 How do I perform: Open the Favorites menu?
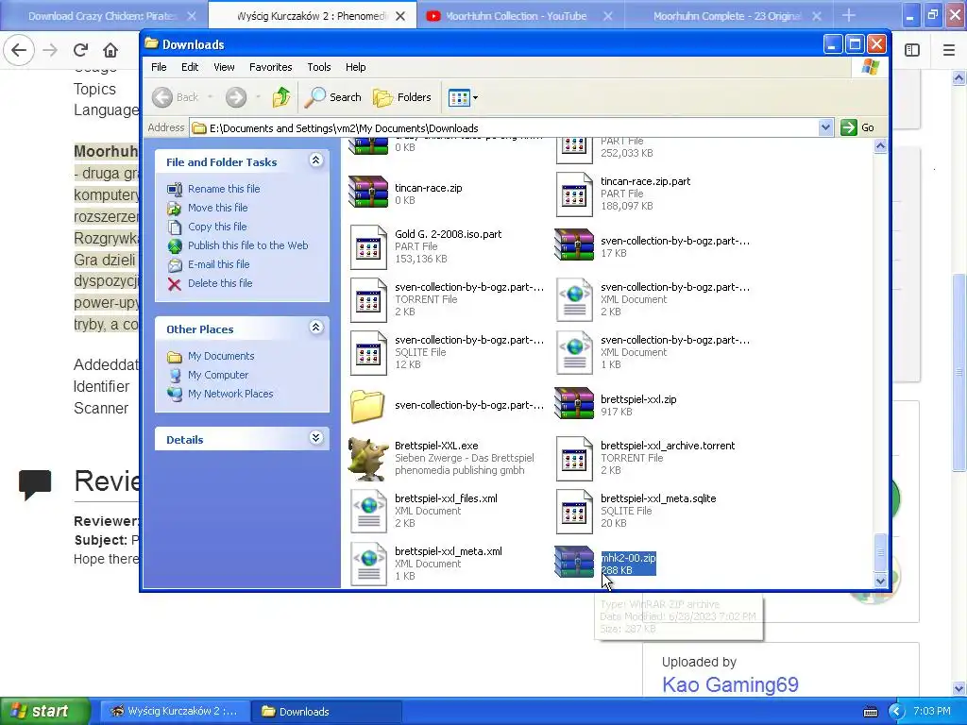pos(271,67)
